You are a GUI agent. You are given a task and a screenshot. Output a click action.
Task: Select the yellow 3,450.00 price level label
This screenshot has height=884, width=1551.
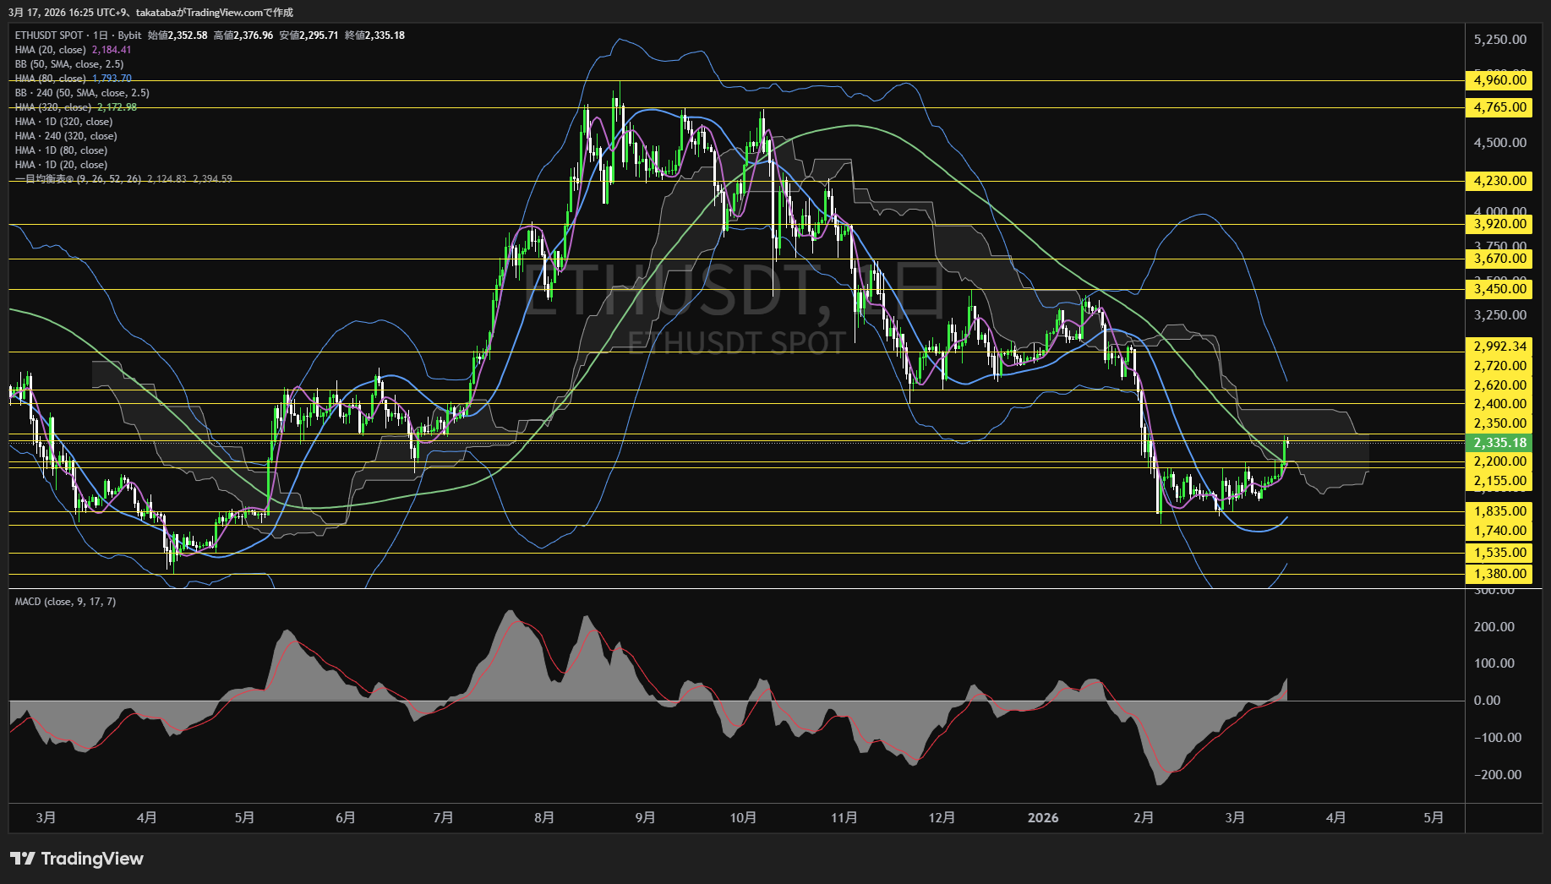(1499, 289)
